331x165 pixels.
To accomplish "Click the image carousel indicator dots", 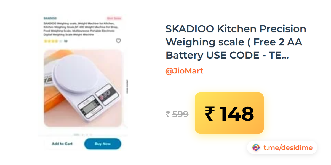I will [x=83, y=135].
